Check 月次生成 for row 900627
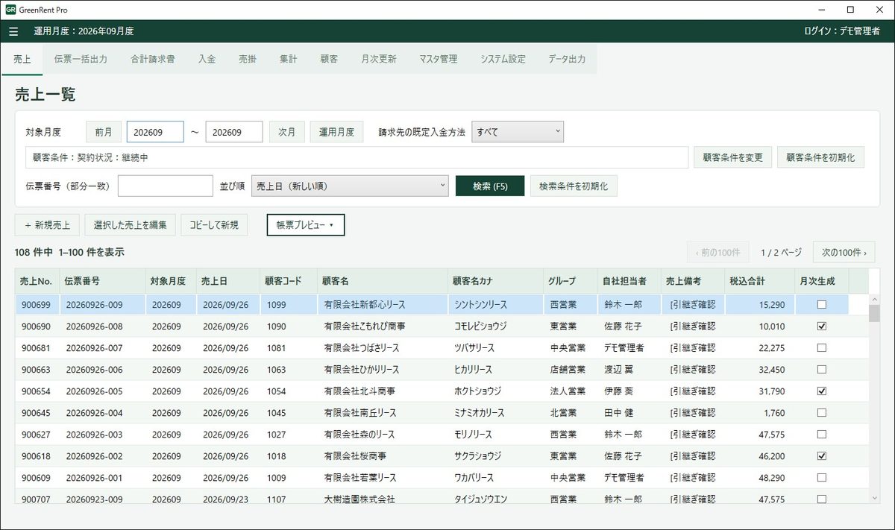895x530 pixels. click(822, 434)
